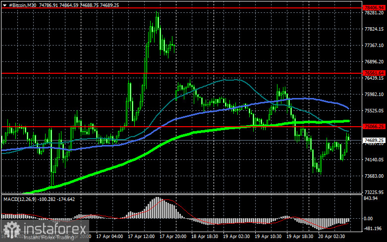
Task: Click the 77367.10 price axis label
Action: tap(374, 46)
